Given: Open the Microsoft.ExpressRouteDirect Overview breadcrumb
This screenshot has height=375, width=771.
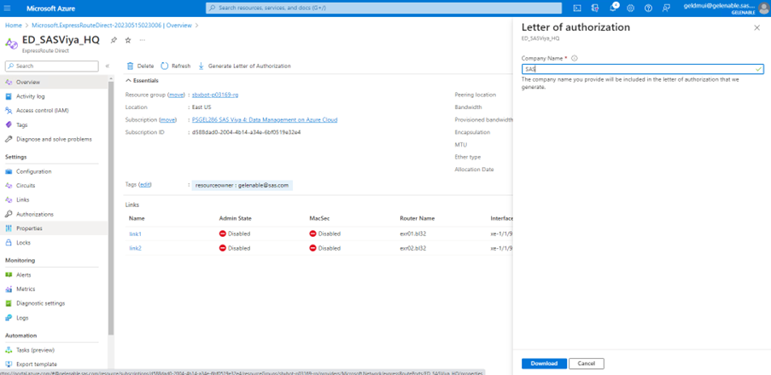Looking at the screenshot, I should 111,25.
